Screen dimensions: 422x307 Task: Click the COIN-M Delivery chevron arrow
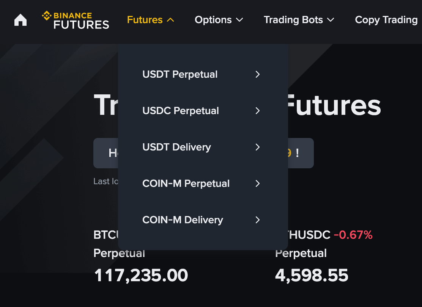click(258, 220)
